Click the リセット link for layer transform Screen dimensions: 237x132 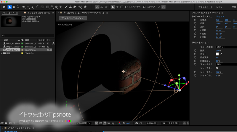220,17
